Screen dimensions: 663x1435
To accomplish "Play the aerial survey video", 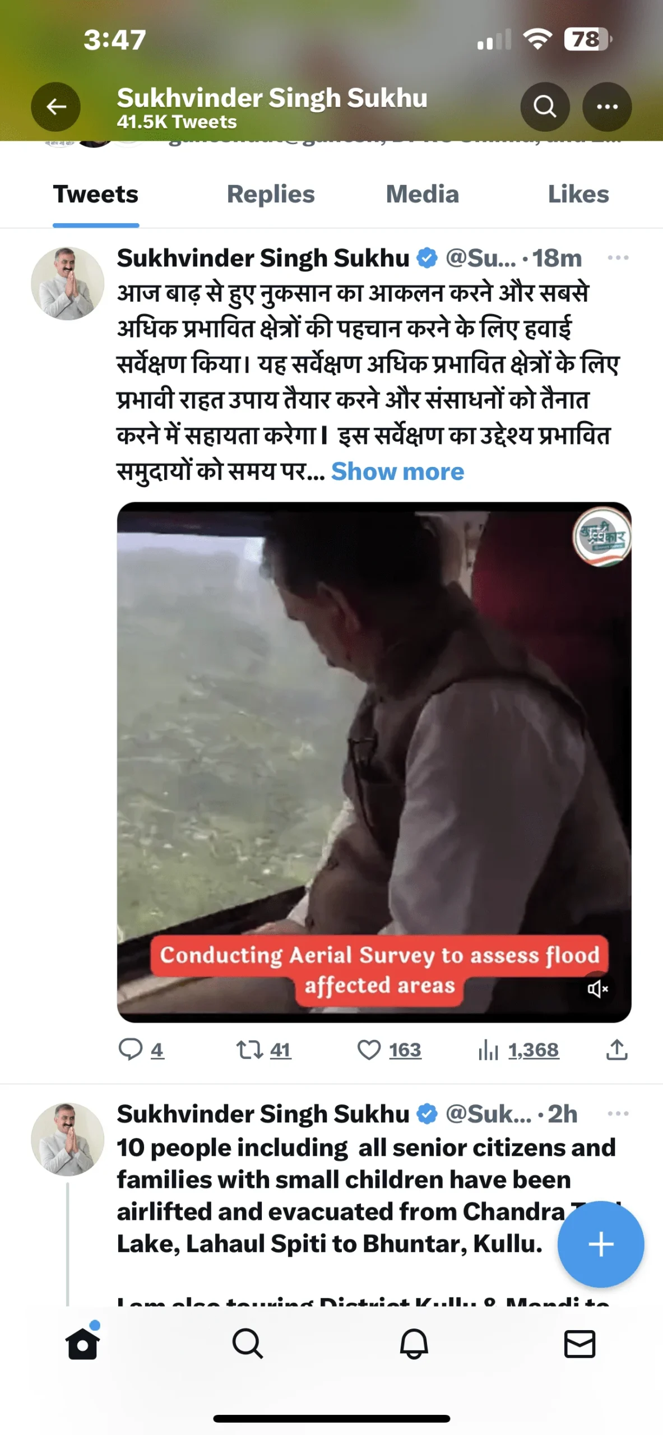I will tap(374, 762).
